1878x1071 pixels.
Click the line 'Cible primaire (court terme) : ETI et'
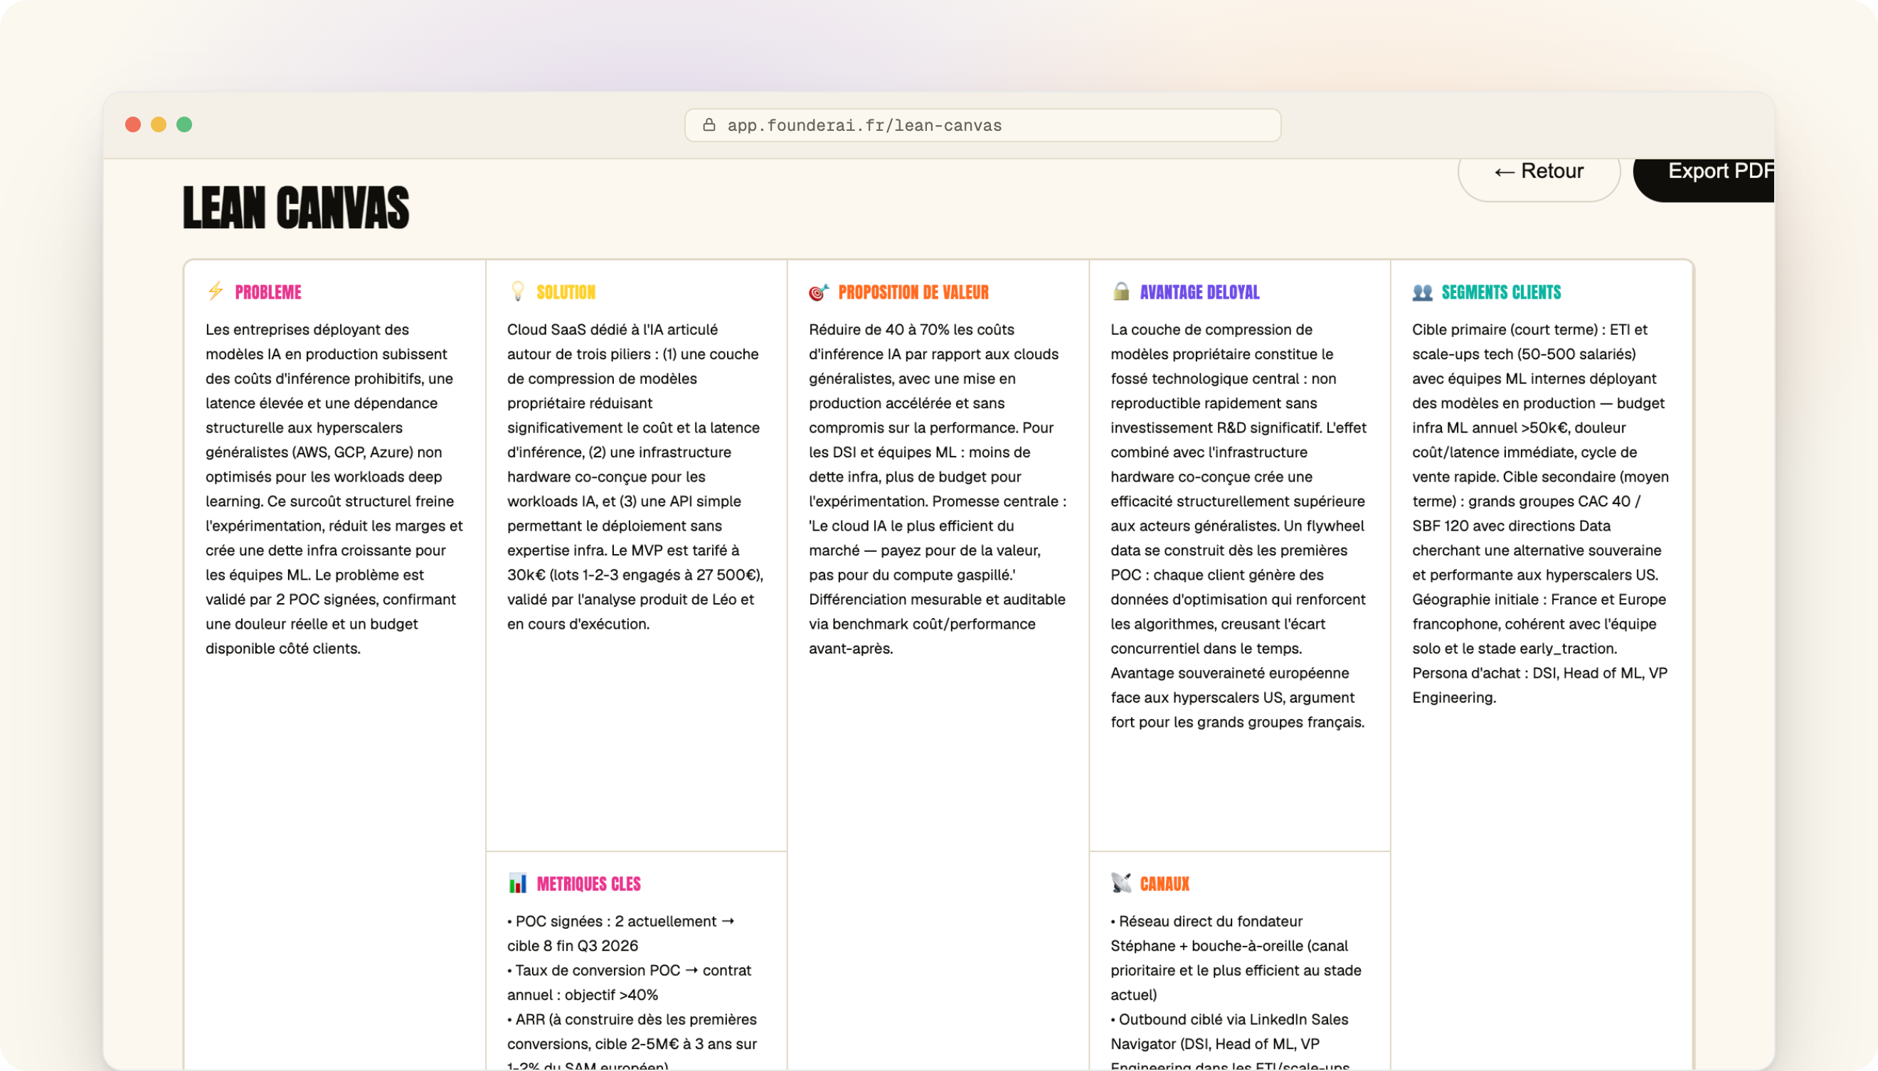(x=1529, y=329)
